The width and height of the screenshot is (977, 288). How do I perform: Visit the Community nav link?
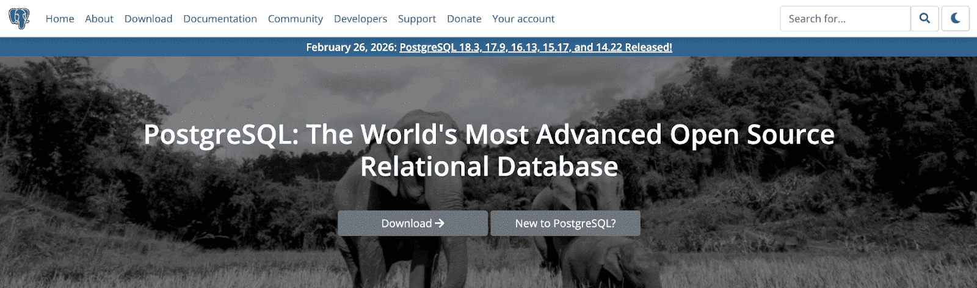[296, 19]
